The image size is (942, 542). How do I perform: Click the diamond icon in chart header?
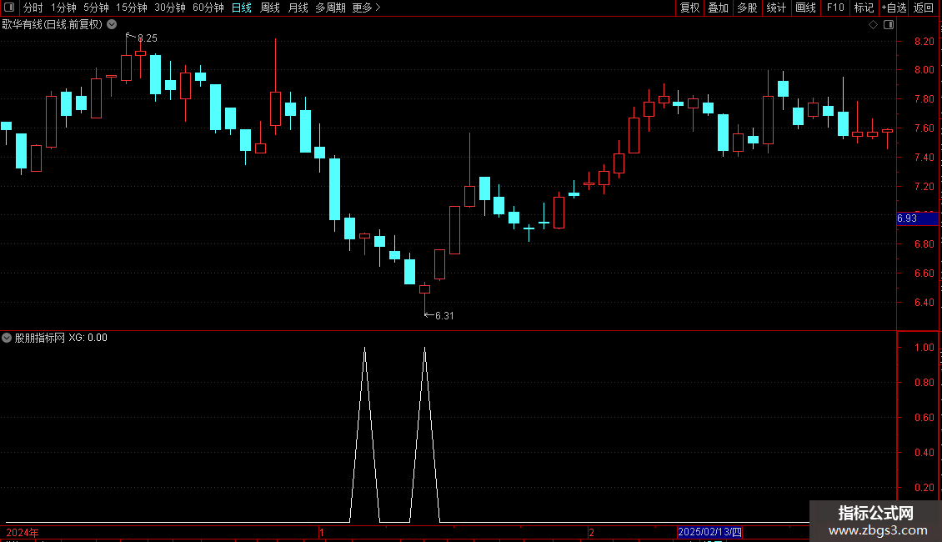(874, 25)
